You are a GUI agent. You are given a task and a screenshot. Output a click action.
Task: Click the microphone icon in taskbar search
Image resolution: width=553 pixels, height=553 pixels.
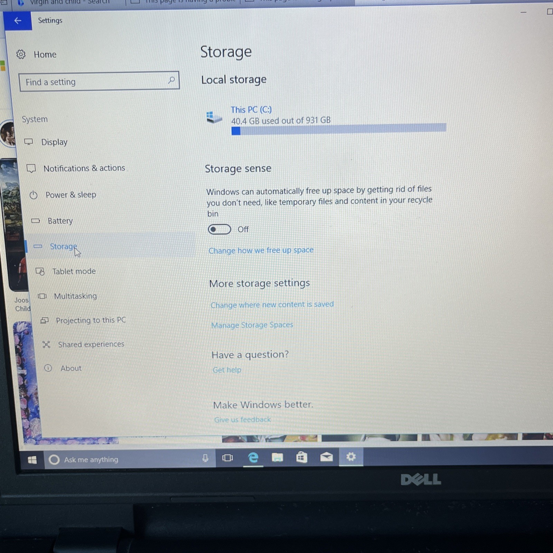click(x=205, y=458)
